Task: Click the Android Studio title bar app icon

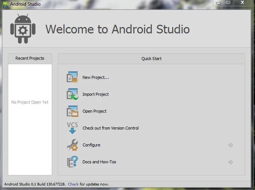Action: pos(5,4)
